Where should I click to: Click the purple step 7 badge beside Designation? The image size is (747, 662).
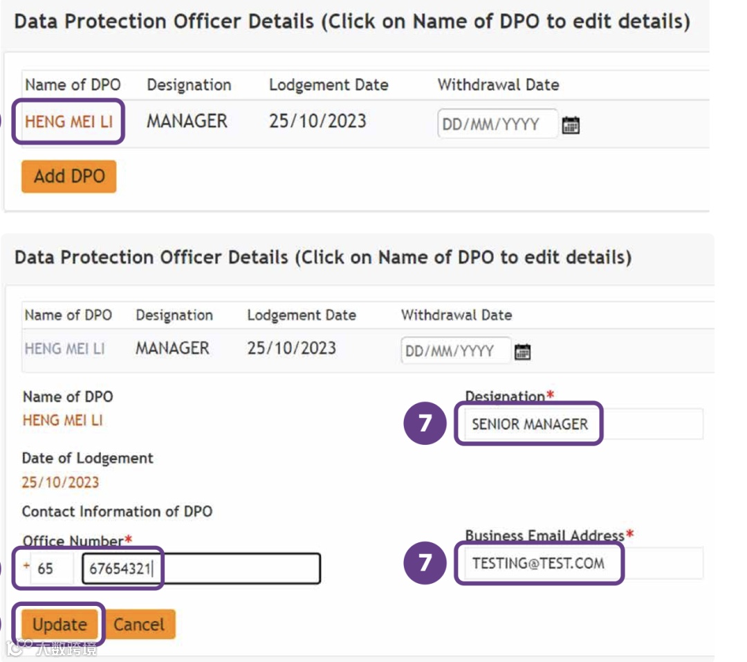tap(425, 423)
